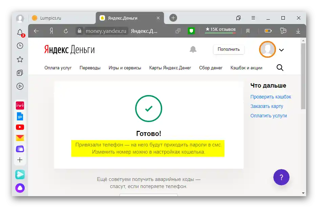The image size is (318, 209).
Task: Open the purple help question button
Action: (281, 177)
